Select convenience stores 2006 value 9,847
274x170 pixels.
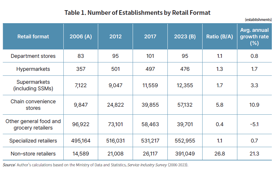(x=80, y=105)
